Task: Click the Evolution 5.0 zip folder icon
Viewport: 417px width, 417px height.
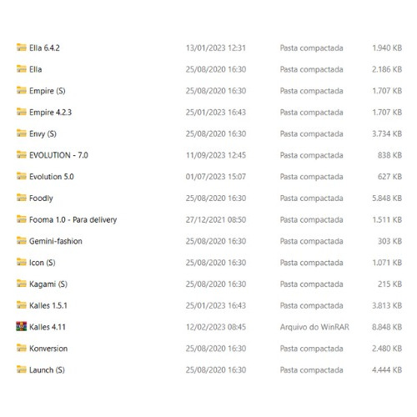Action: click(22, 176)
